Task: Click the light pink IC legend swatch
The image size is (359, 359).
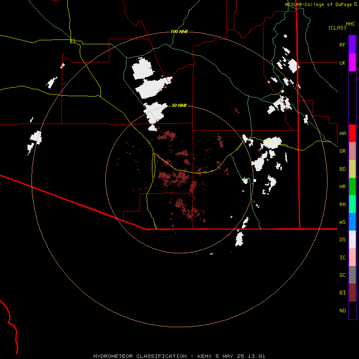Action: [x=352, y=257]
